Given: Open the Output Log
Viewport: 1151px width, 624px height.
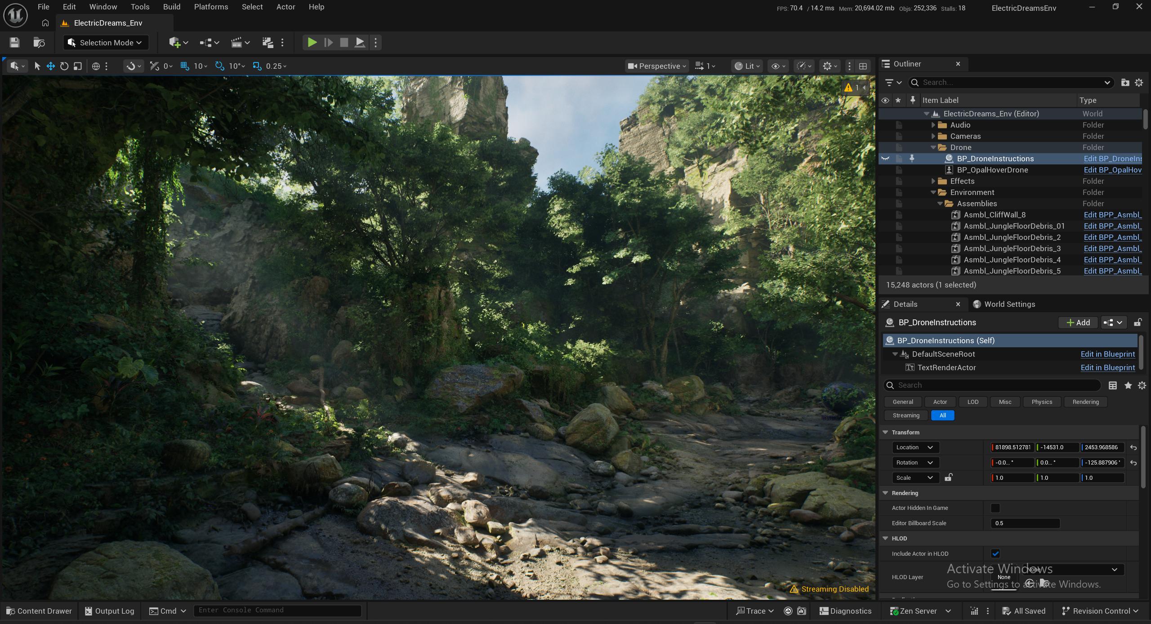Looking at the screenshot, I should tap(110, 611).
